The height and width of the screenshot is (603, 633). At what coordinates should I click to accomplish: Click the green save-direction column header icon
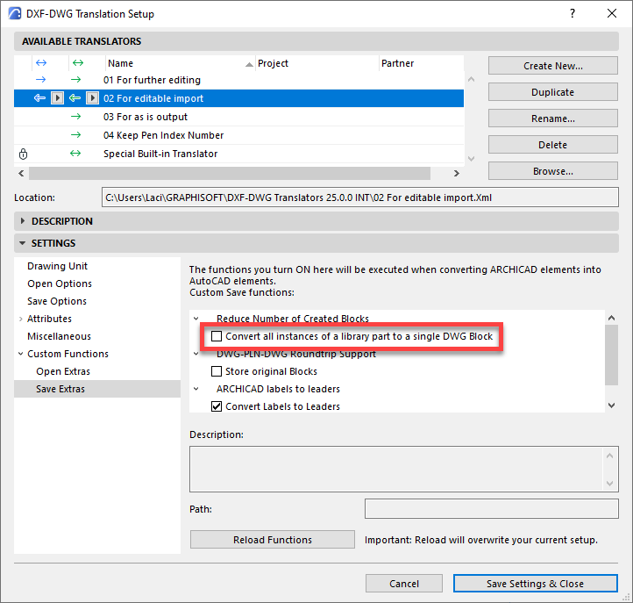[x=77, y=63]
